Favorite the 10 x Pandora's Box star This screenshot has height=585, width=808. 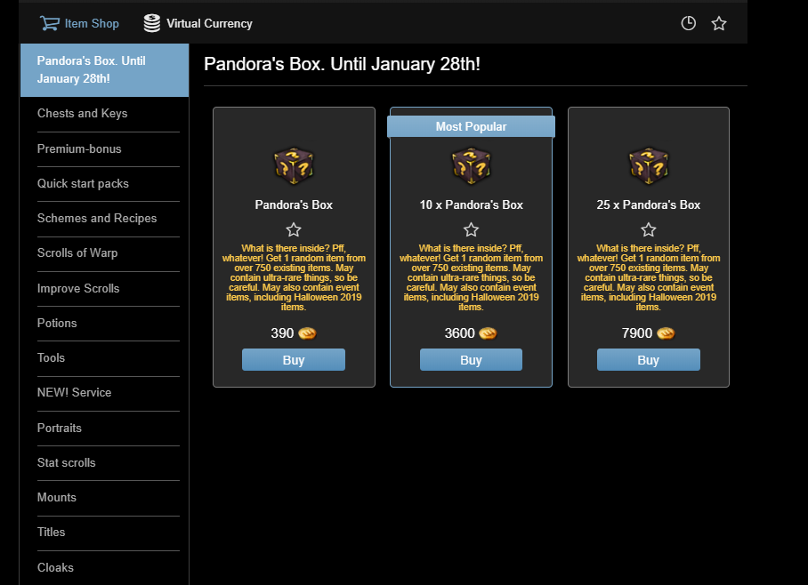pyautogui.click(x=471, y=229)
